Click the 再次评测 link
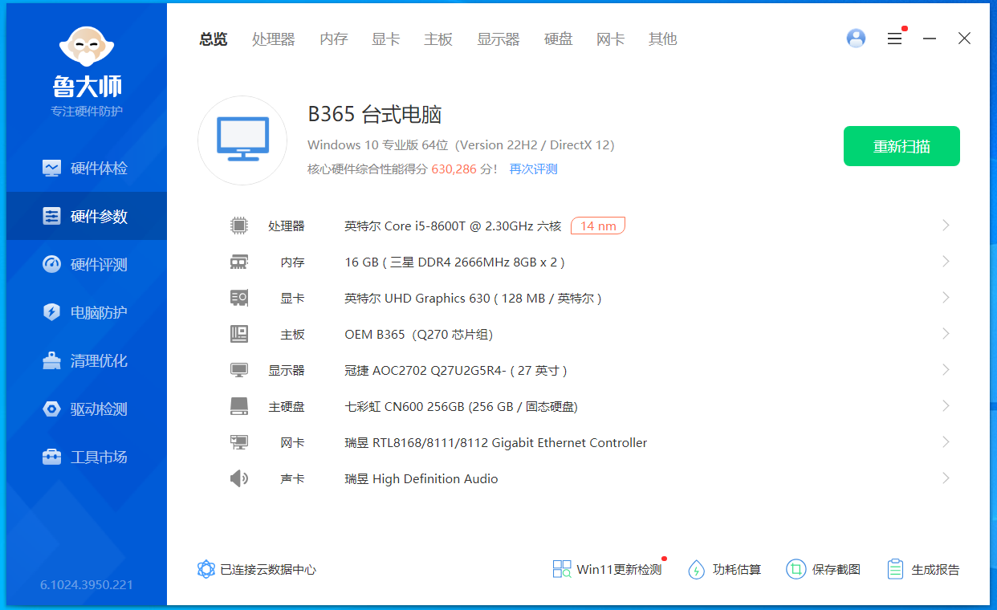Viewport: 997px width, 610px height. click(x=534, y=169)
